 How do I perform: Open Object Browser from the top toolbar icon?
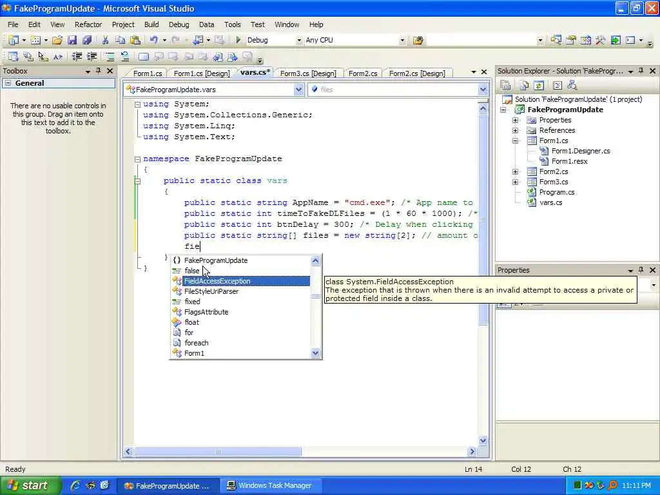(585, 40)
